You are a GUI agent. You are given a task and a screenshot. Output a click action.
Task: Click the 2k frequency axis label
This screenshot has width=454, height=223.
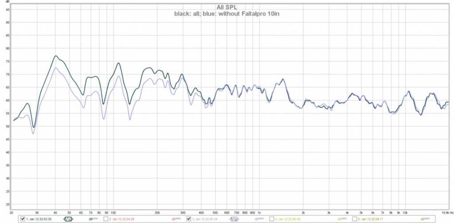point(303,212)
